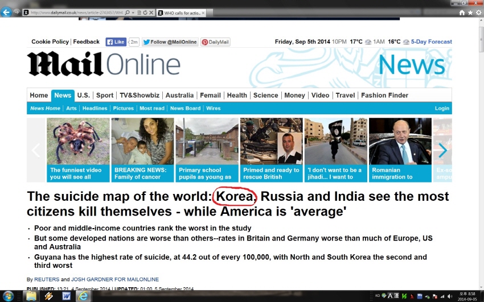Click Wires in the sub-navigation
The height and width of the screenshot is (302, 484).
(214, 108)
